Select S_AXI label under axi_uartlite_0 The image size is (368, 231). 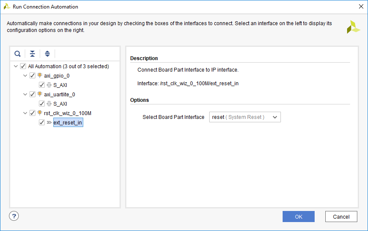[60, 104]
